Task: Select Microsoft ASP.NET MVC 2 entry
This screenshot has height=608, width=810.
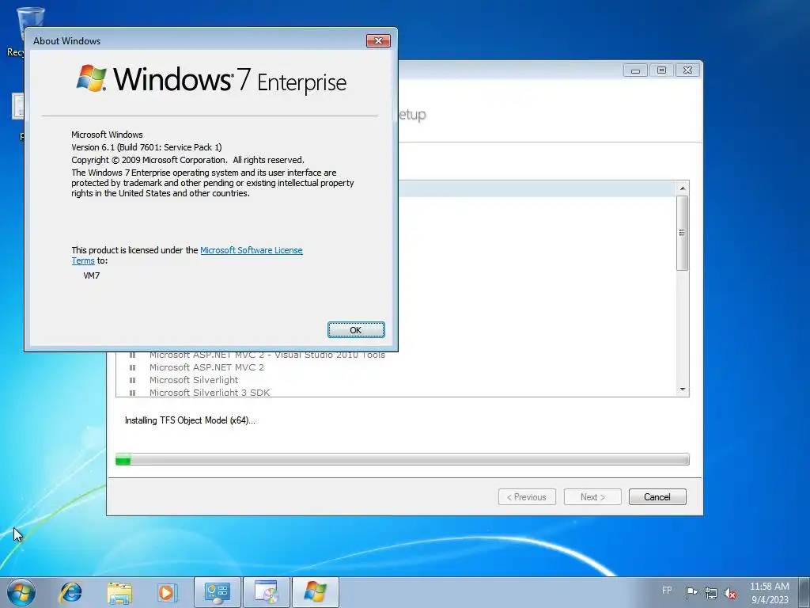Action: pos(206,367)
